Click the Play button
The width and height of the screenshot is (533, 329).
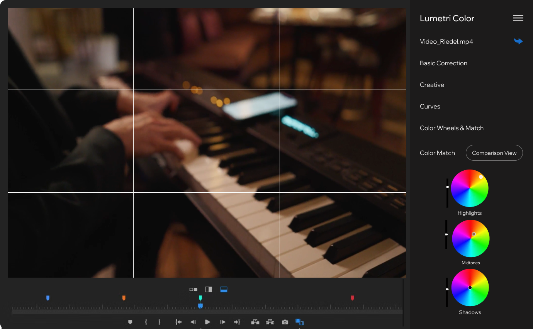click(208, 322)
